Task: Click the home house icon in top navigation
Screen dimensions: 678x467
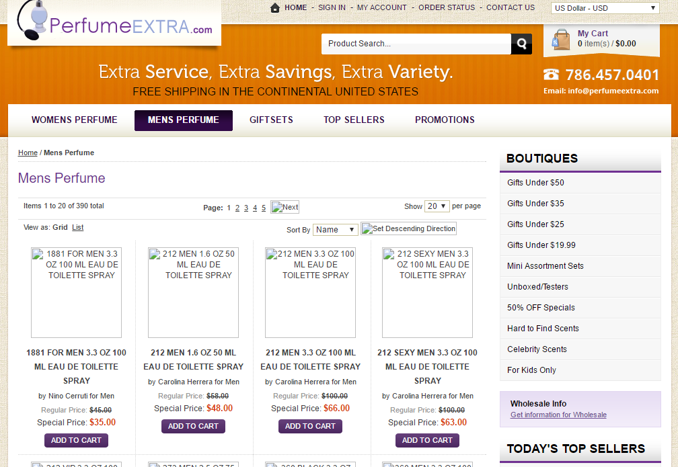Action: [x=275, y=8]
